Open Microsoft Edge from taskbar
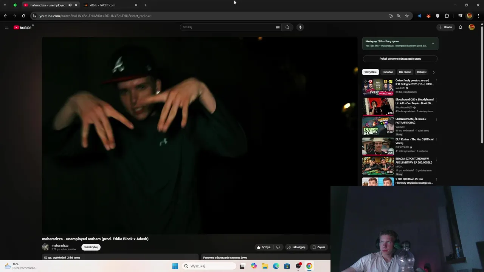 click(x=276, y=266)
